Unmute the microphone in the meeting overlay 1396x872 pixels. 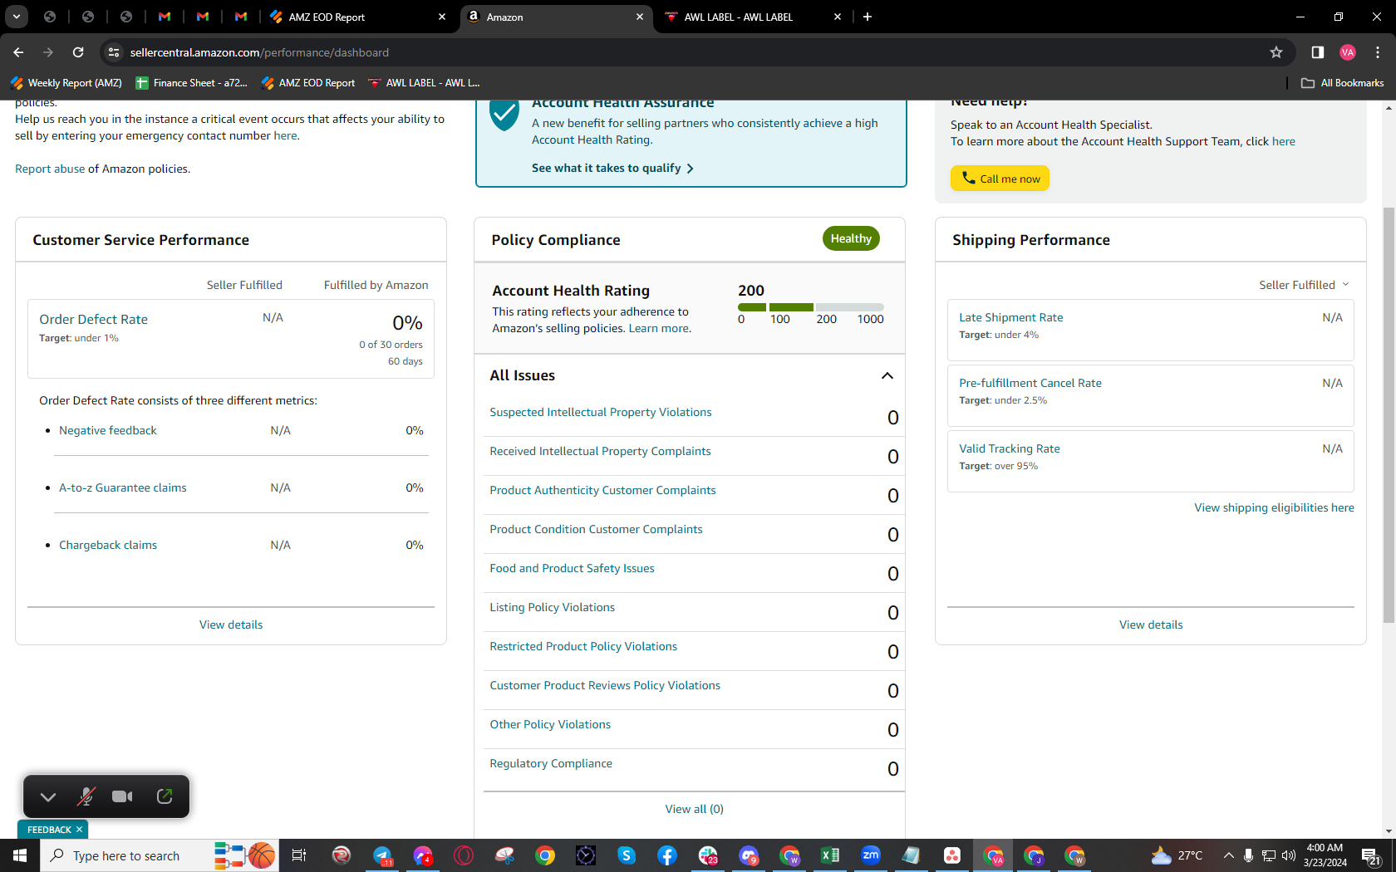point(86,796)
